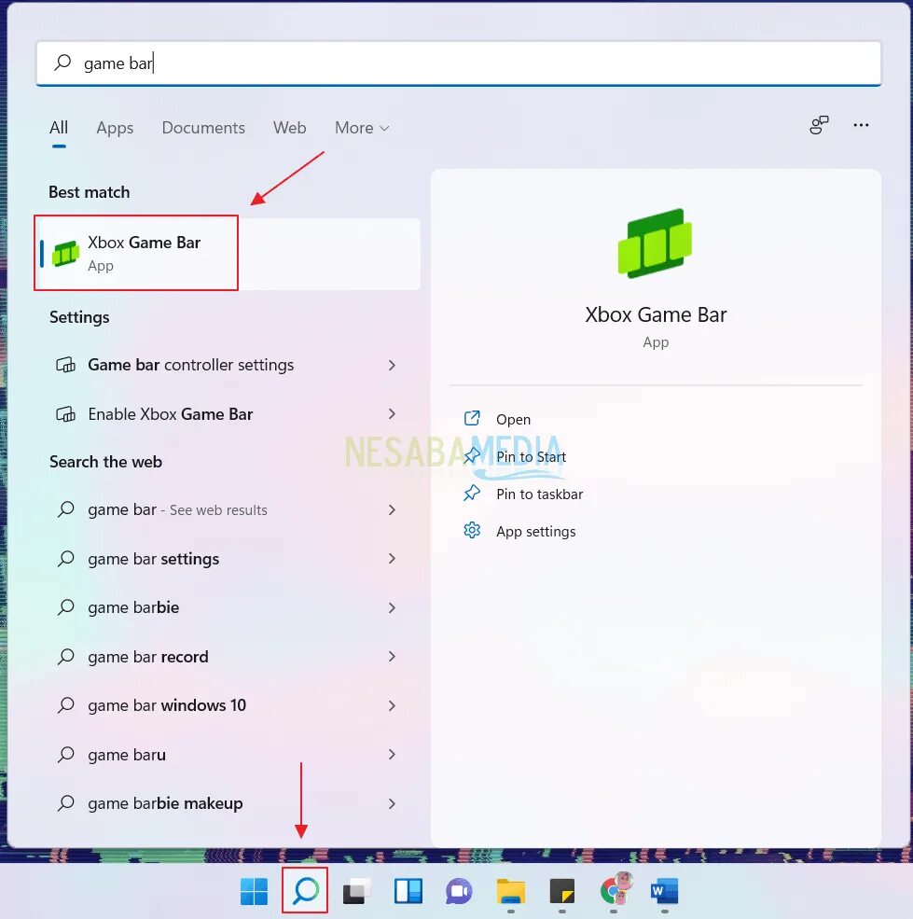
Task: Click the Game bar controller settings icon
Action: coord(65,365)
